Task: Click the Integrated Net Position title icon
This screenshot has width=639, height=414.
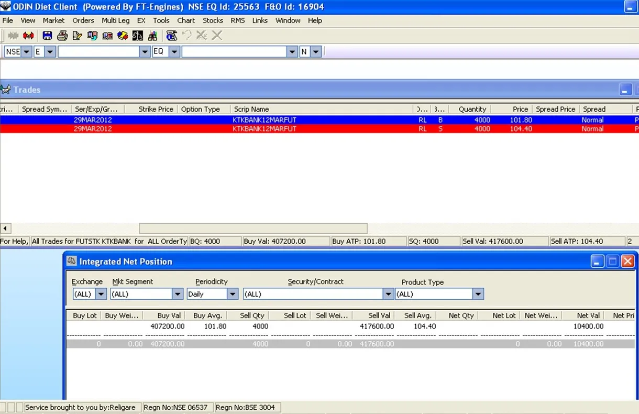Action: (x=72, y=261)
